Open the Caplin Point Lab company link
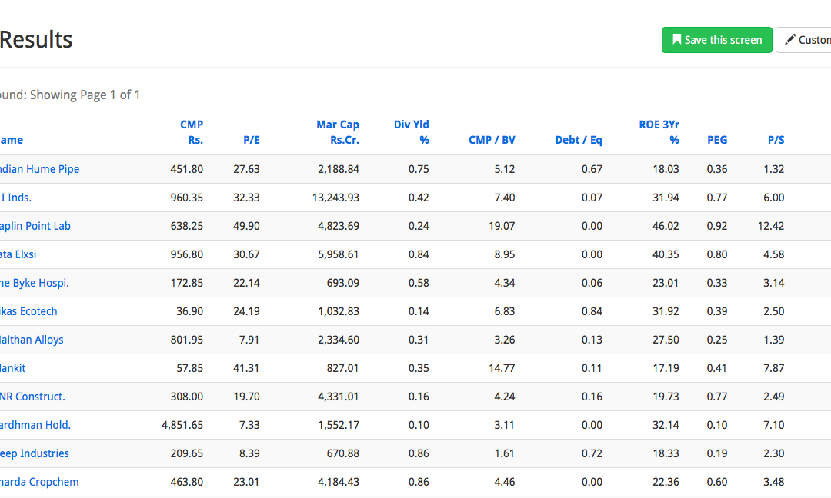The height and width of the screenshot is (498, 831). pos(35,226)
